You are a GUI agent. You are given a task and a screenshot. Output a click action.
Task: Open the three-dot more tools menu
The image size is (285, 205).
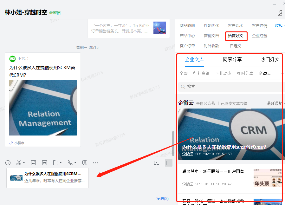coord(95,163)
